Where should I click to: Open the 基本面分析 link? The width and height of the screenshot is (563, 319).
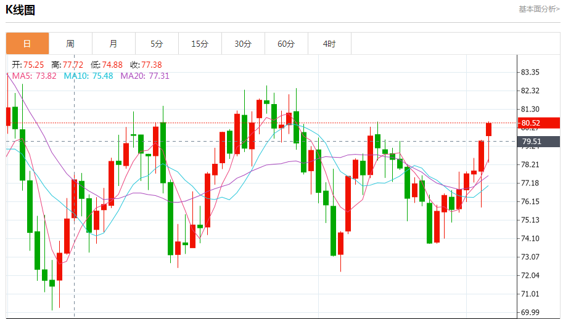click(x=538, y=9)
